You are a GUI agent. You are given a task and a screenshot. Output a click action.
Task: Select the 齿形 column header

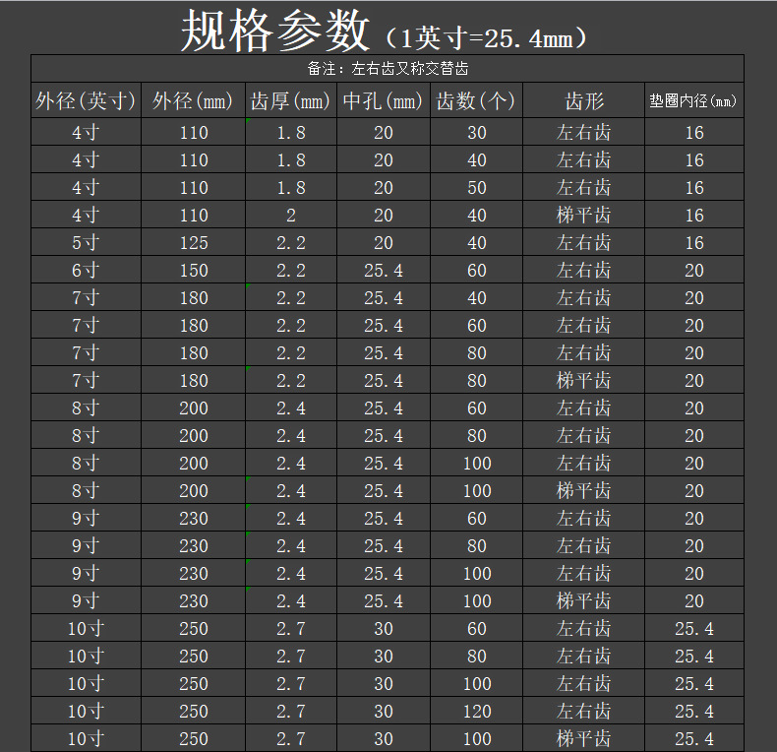(584, 101)
